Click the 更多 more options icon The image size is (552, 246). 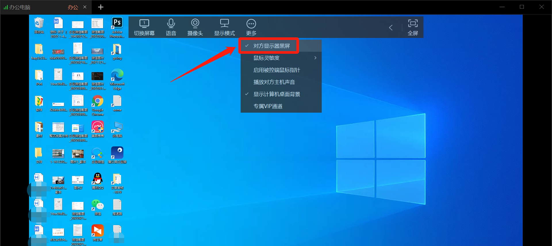pyautogui.click(x=251, y=27)
